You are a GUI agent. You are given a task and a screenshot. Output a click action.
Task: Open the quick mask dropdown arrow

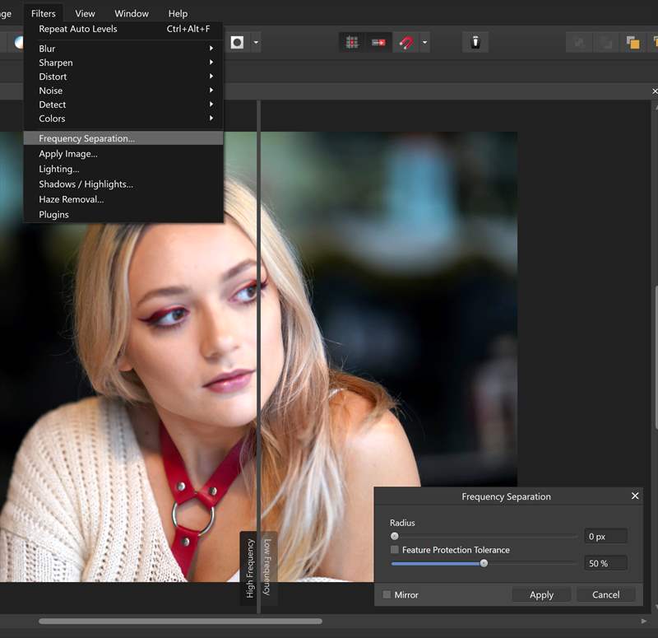click(x=256, y=42)
